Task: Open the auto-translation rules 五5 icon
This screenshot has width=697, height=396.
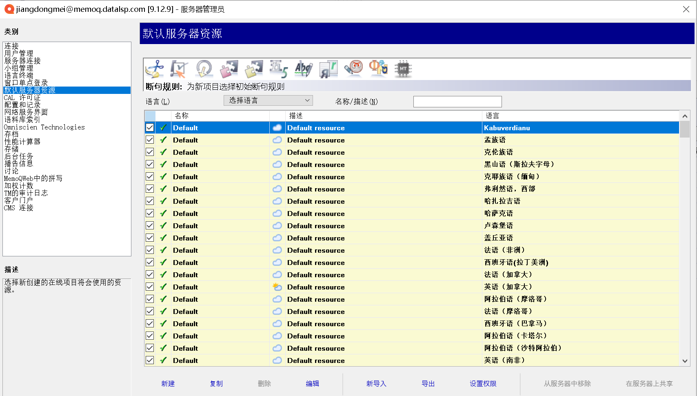Action: click(x=279, y=69)
